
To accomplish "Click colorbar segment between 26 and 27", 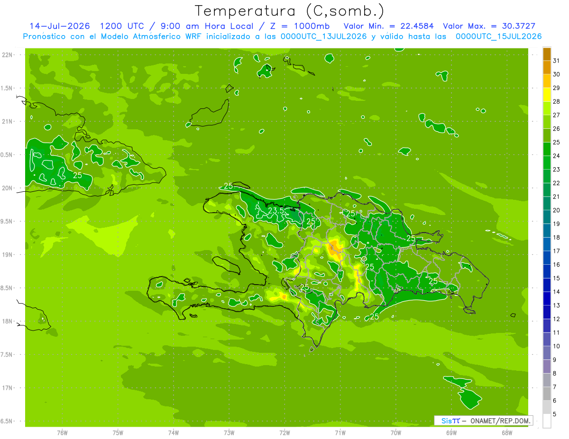I will click(547, 122).
